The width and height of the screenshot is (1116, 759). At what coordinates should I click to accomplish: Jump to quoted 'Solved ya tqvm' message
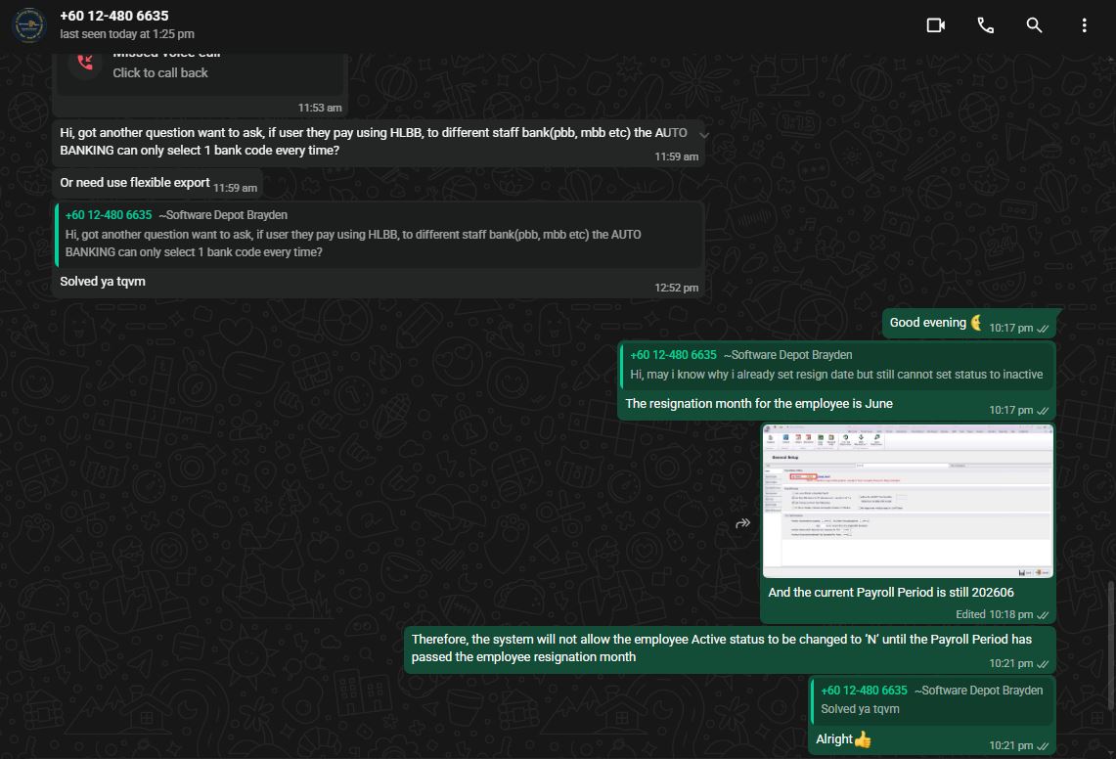click(932, 700)
